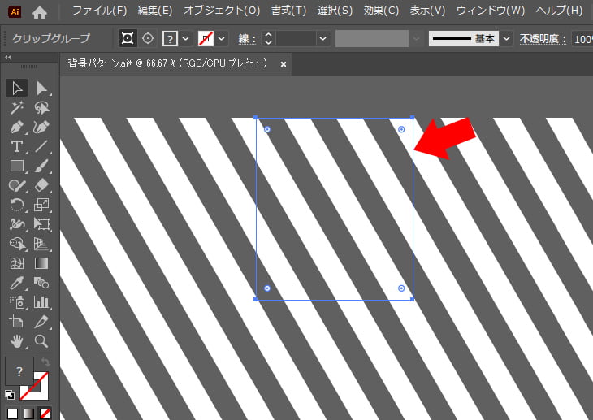Image resolution: width=593 pixels, height=420 pixels.
Task: Open the 効果(C) menu
Action: [x=381, y=11]
